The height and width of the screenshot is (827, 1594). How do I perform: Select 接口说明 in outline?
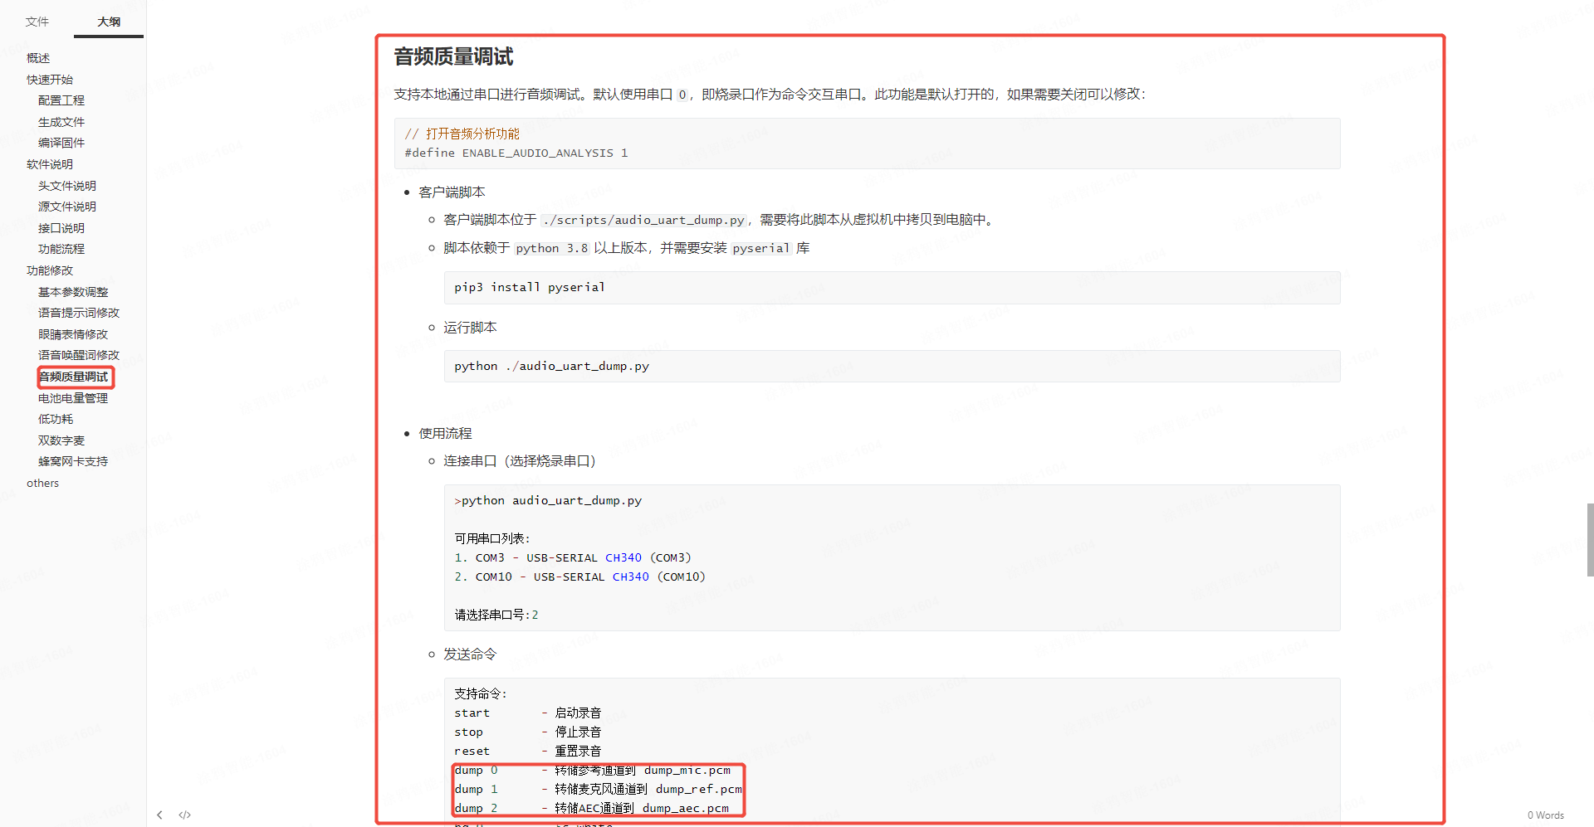[x=61, y=228]
